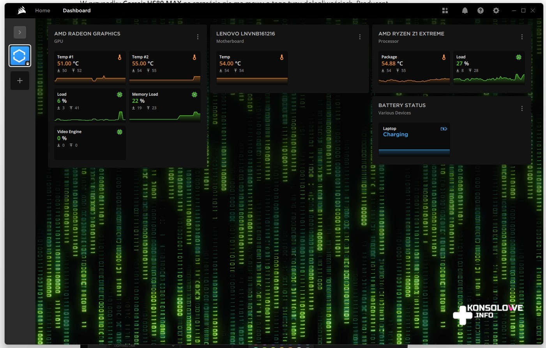
Task: Open Battery Status widget options menu
Action: click(522, 109)
